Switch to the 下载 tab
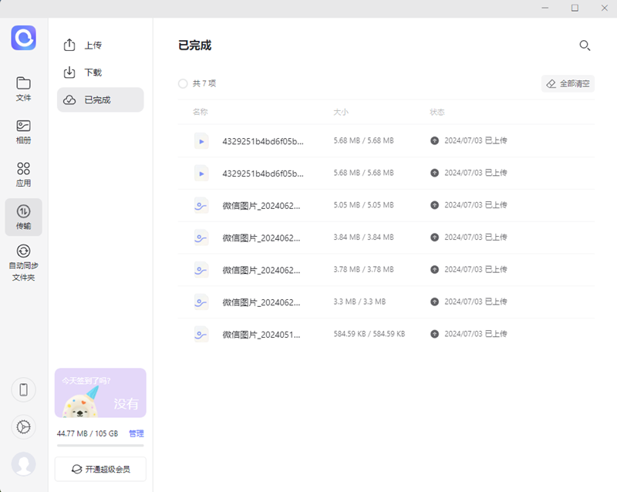The image size is (617, 492). pos(99,72)
